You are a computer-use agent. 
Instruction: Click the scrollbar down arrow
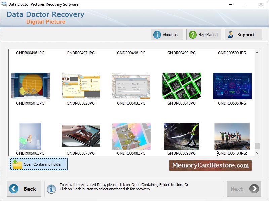(256, 153)
